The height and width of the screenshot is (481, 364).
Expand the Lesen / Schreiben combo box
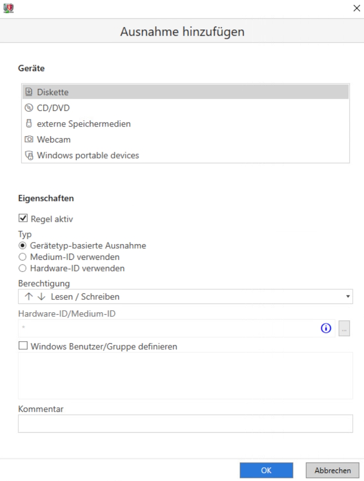click(185, 296)
